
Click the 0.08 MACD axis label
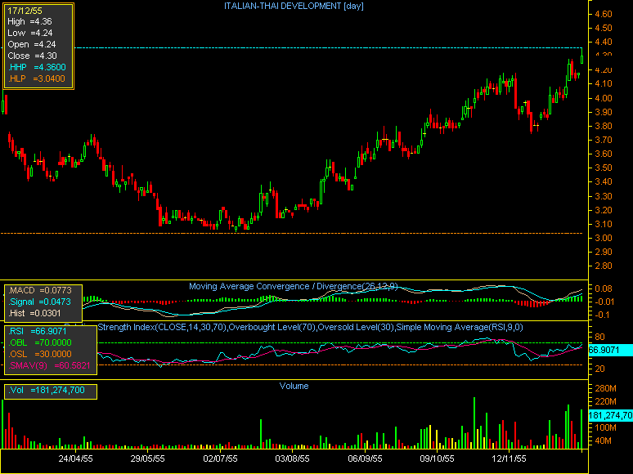click(604, 288)
